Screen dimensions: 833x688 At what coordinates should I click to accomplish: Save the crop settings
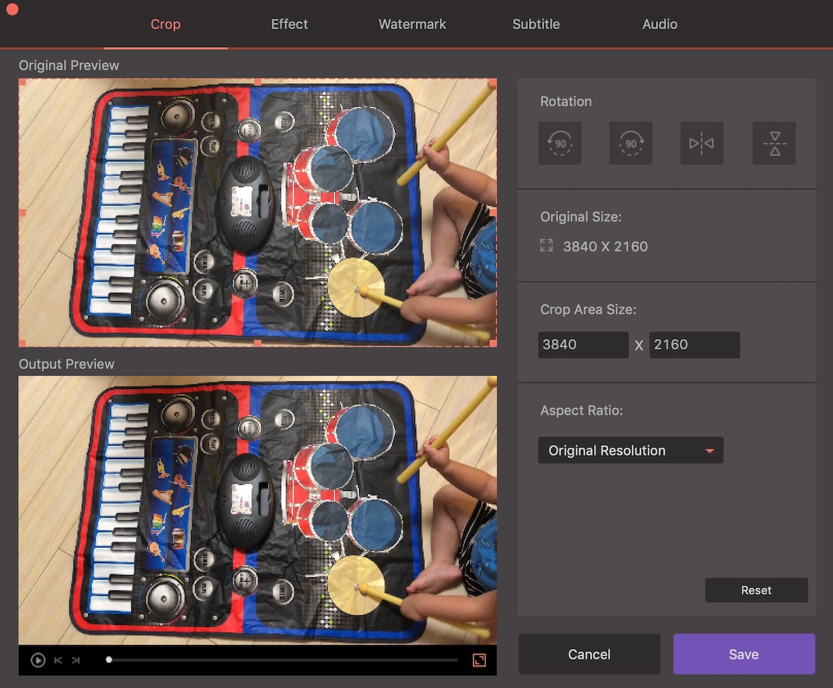coord(743,654)
